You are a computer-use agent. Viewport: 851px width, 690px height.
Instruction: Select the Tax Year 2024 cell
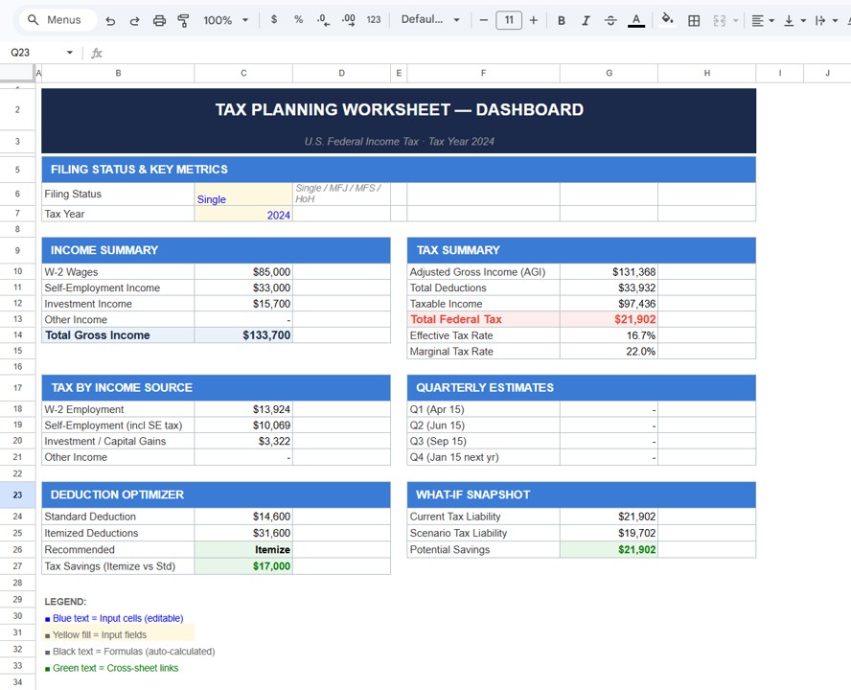[243, 214]
